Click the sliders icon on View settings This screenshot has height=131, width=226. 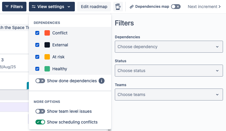(34, 7)
